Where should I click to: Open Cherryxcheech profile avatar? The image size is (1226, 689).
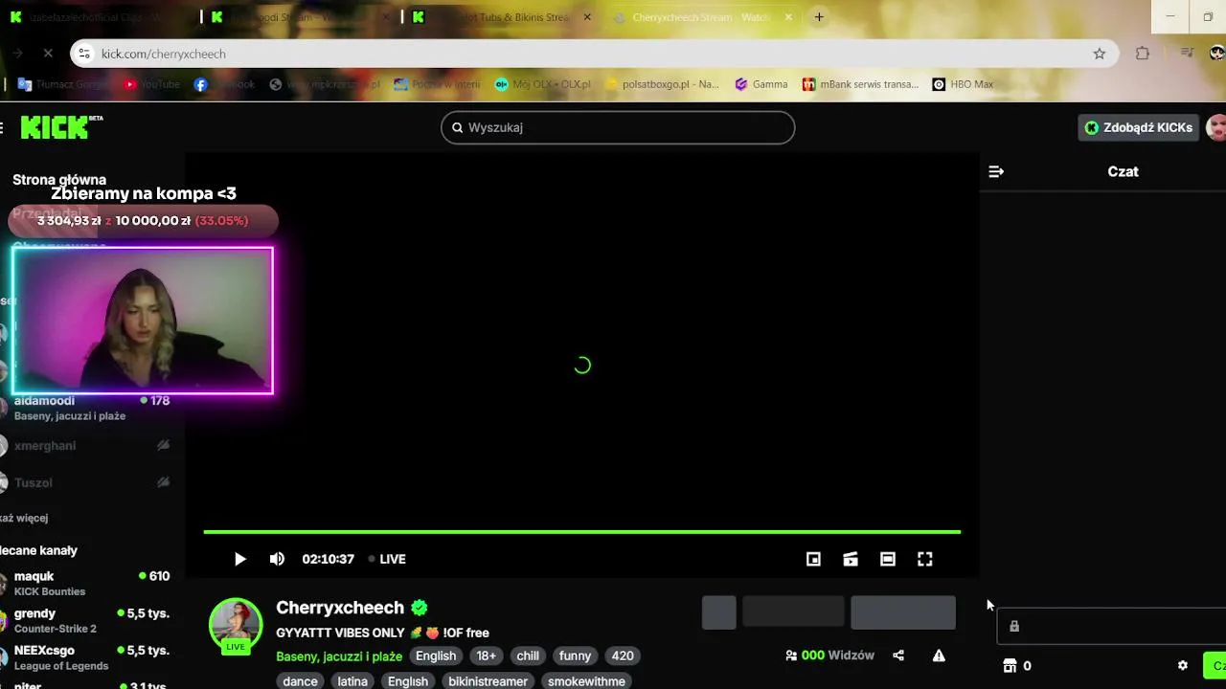coord(236,625)
